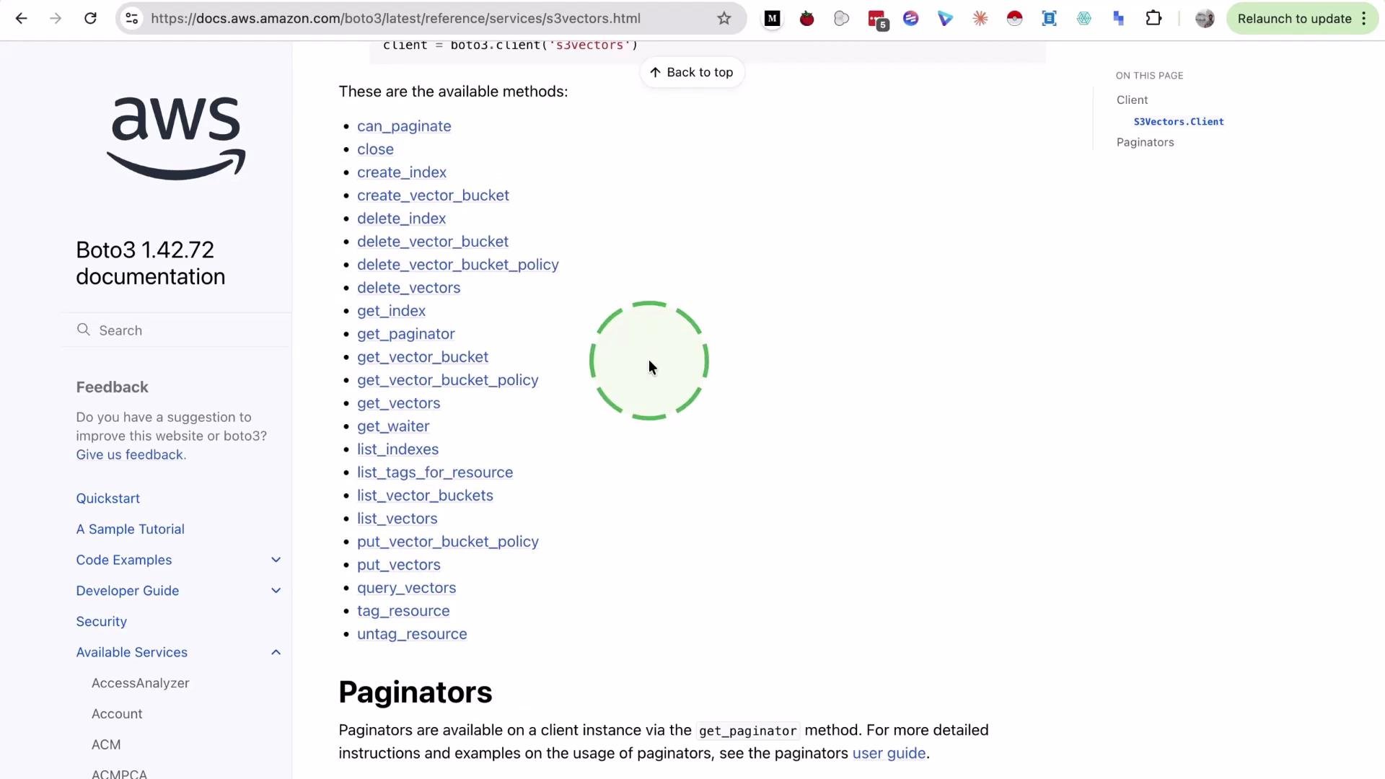Click the AWS logo

pyautogui.click(x=176, y=138)
